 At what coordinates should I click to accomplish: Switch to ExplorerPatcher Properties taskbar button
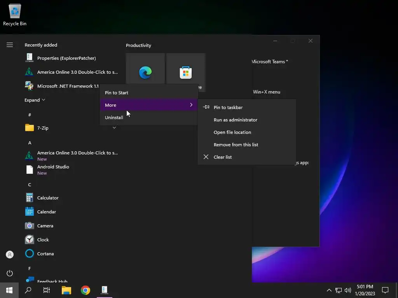point(105,290)
